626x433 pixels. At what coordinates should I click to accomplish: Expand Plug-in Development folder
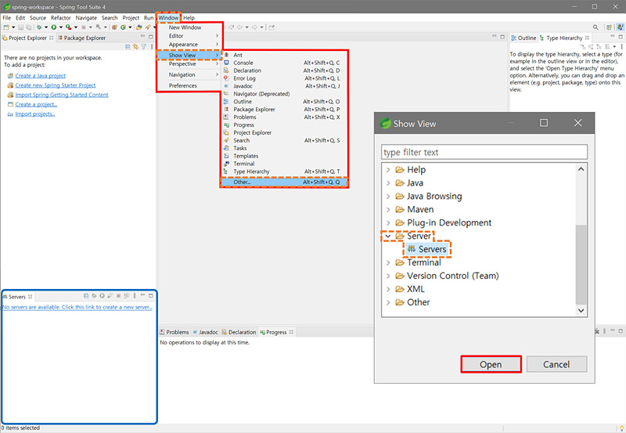tap(388, 222)
